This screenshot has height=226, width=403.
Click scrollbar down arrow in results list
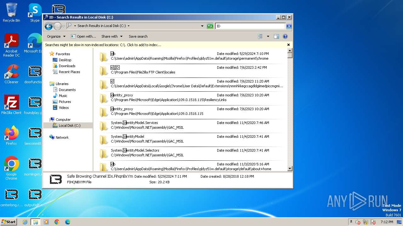point(290,169)
